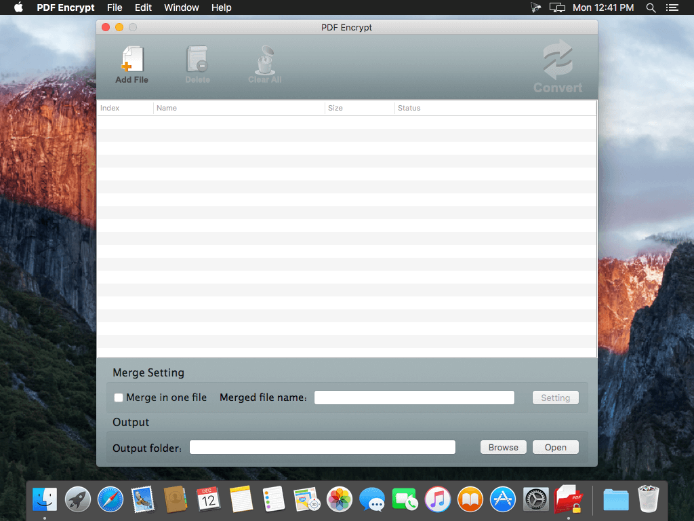The width and height of the screenshot is (694, 521).
Task: Open the Downloads folder in the Dock
Action: tap(615, 499)
